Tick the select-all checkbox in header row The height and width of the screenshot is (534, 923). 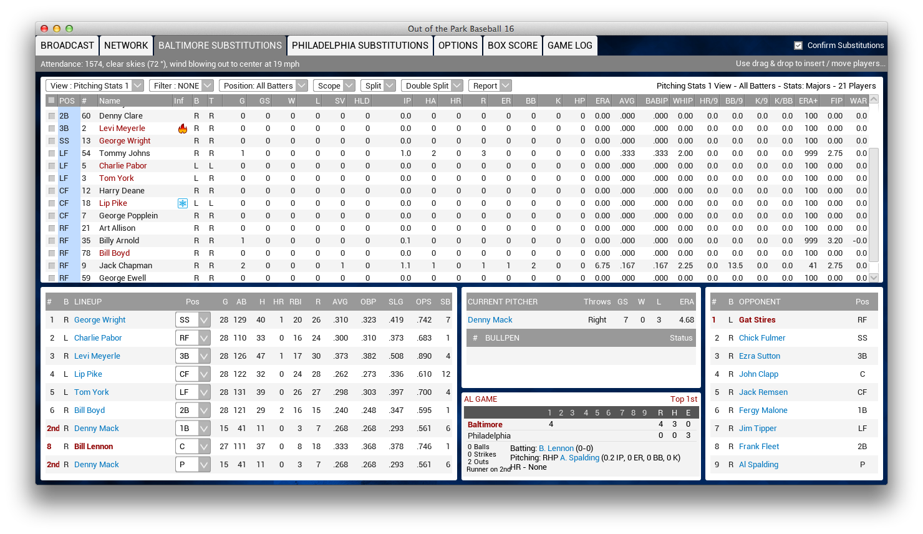tap(52, 100)
